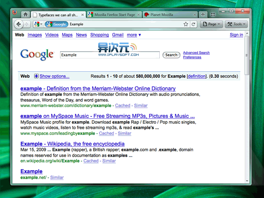This screenshot has width=264, height=198.
Task: Open Similar link for MySpace result
Action: tap(125, 133)
